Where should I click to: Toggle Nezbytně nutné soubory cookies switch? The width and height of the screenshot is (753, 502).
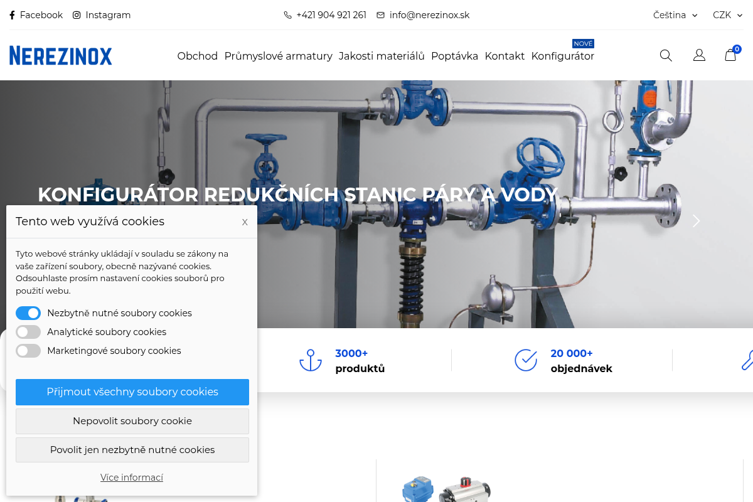28,313
